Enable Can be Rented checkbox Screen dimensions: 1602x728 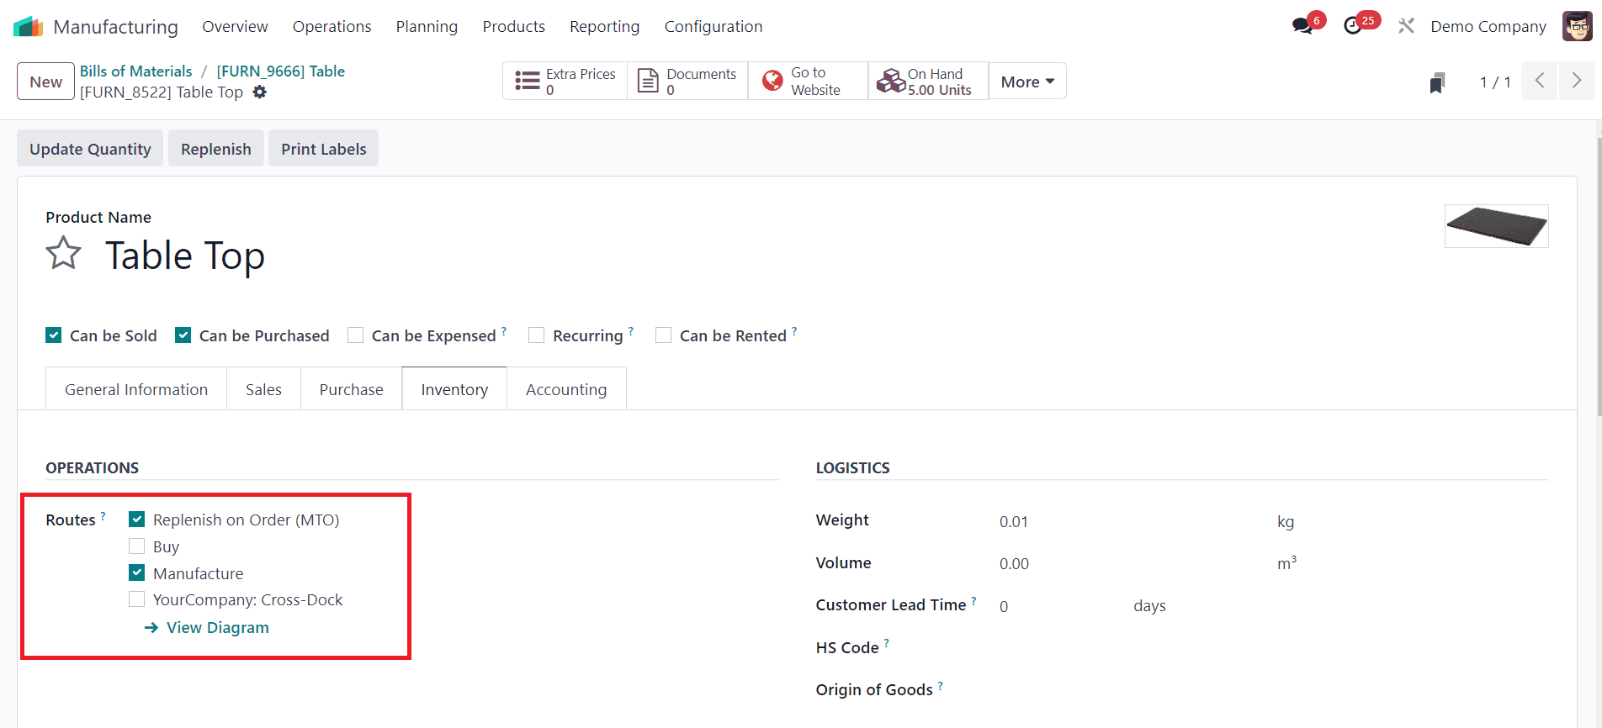click(664, 335)
